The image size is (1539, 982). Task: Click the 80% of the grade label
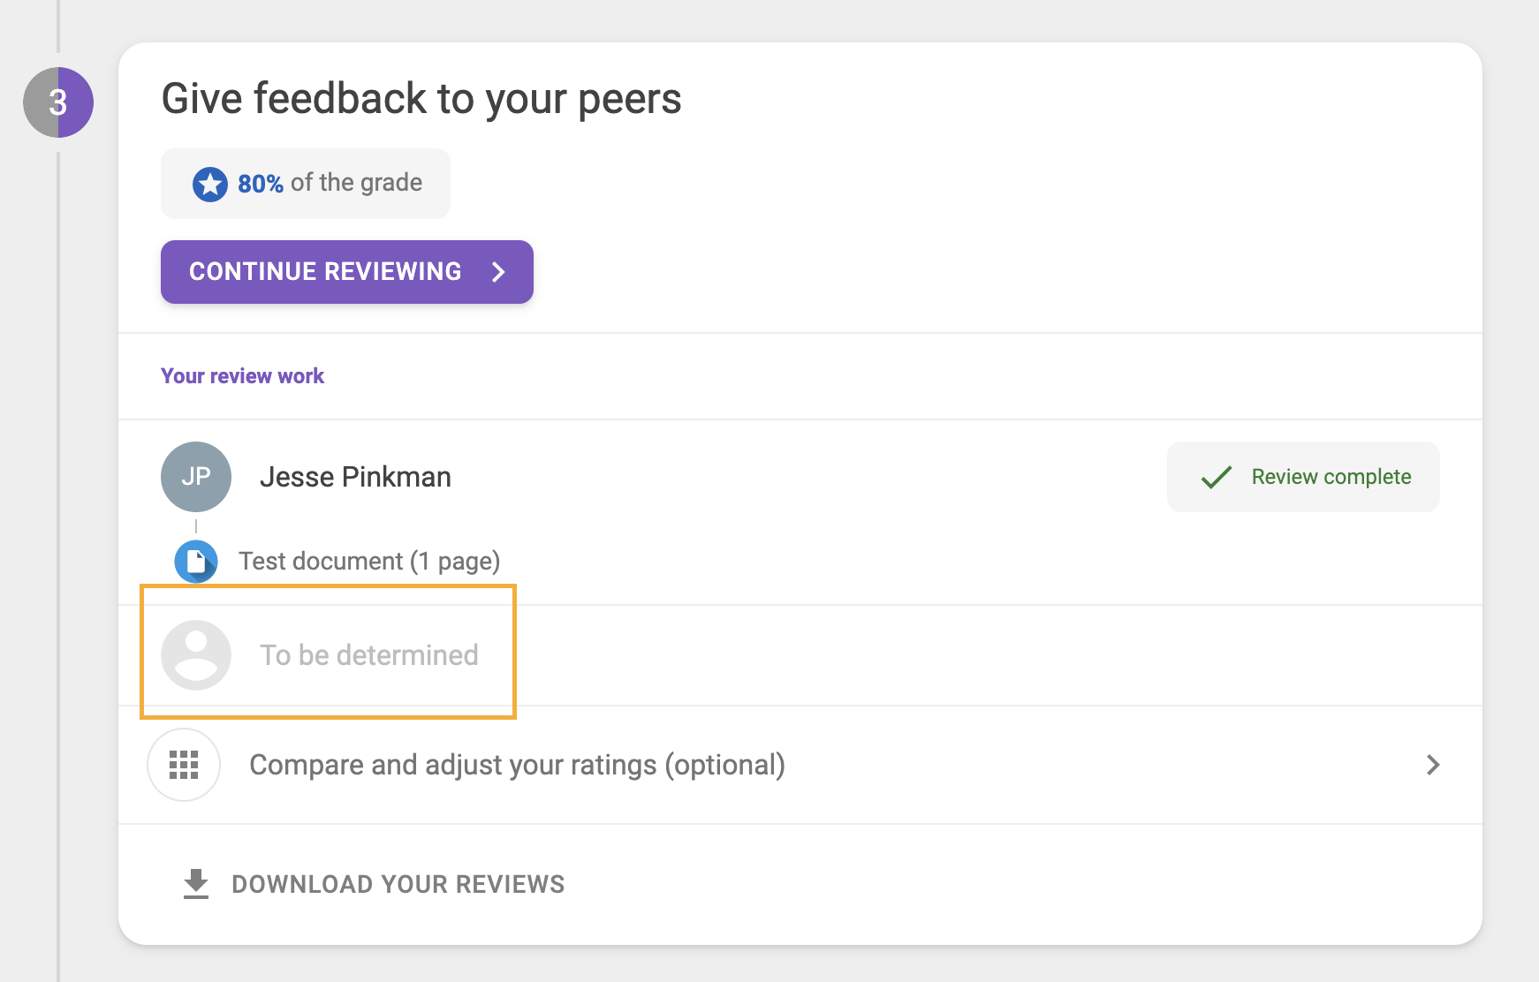click(x=330, y=184)
